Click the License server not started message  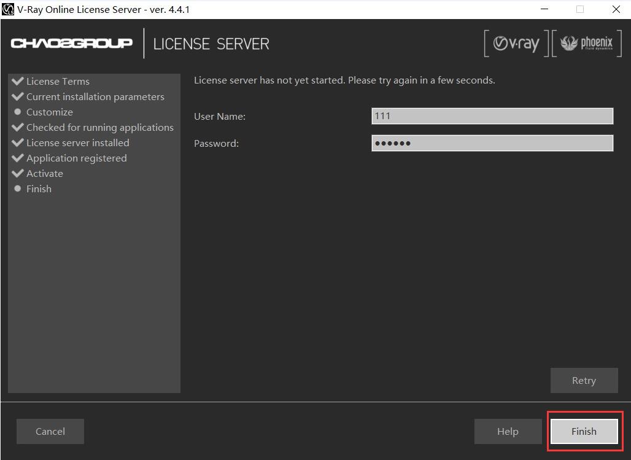pyautogui.click(x=344, y=80)
